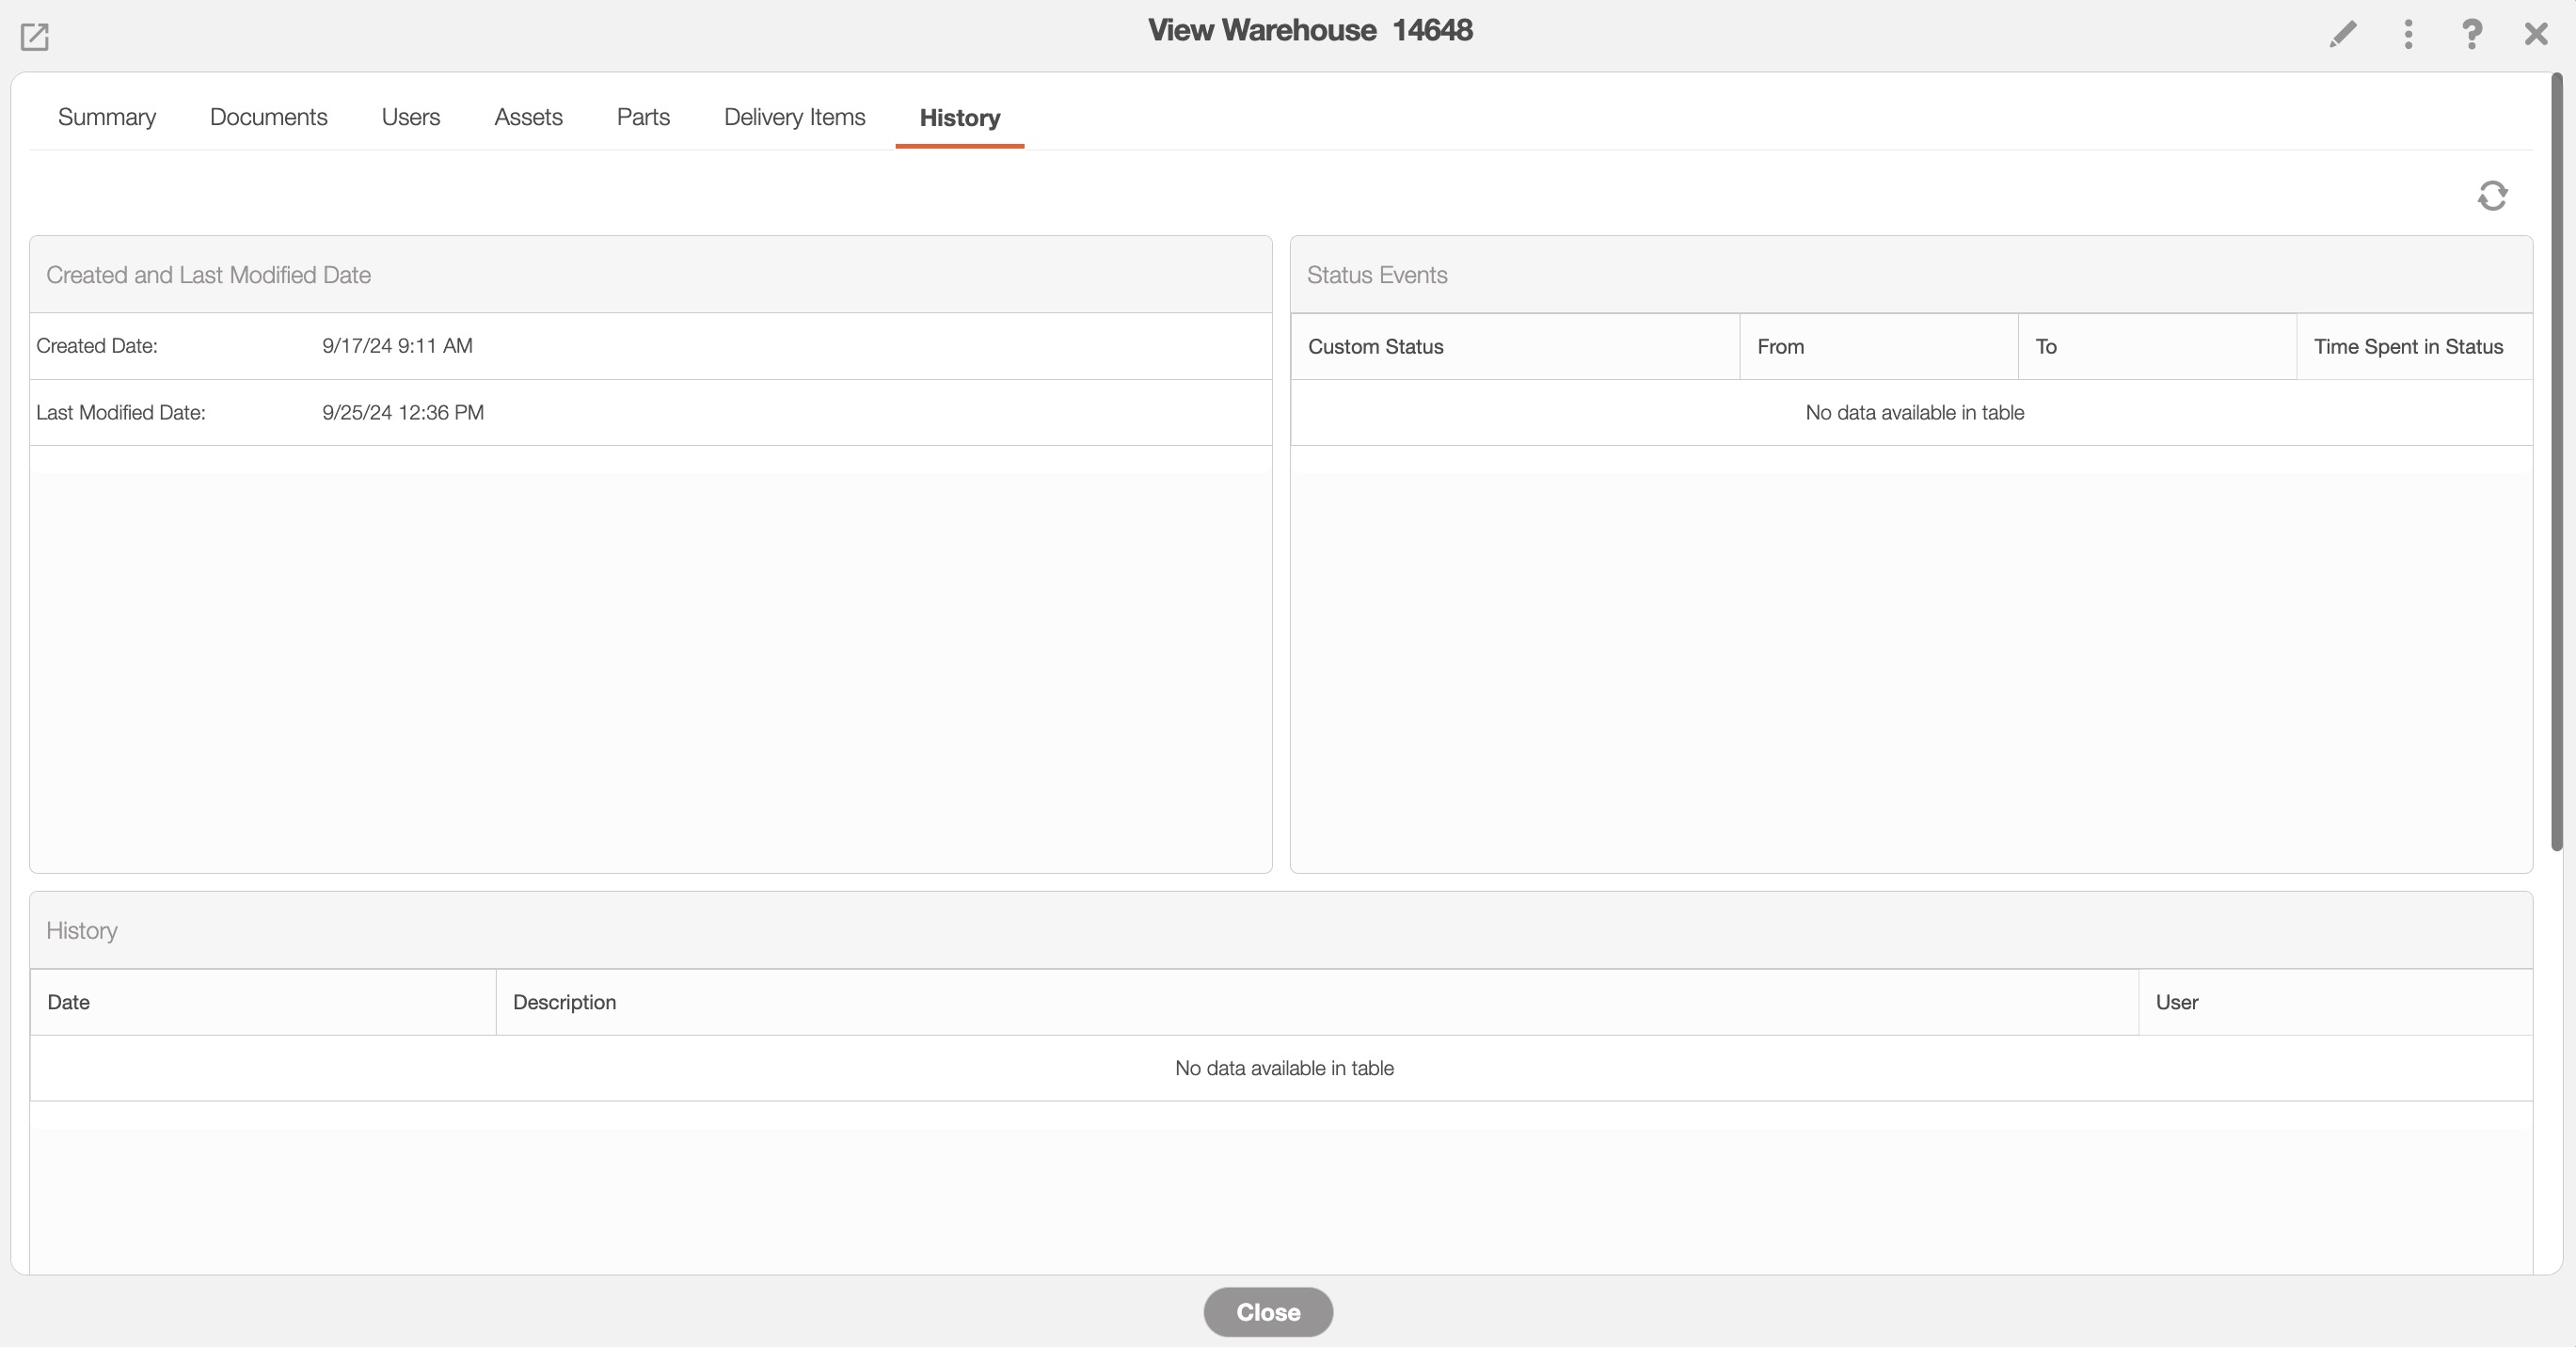Click the question mark help icon

(2471, 35)
